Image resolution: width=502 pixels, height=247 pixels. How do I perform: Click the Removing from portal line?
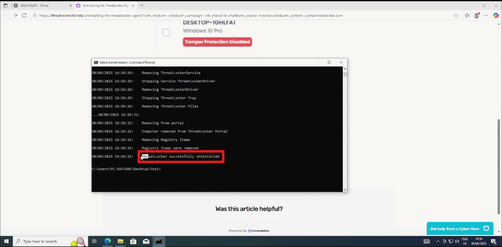click(163, 123)
